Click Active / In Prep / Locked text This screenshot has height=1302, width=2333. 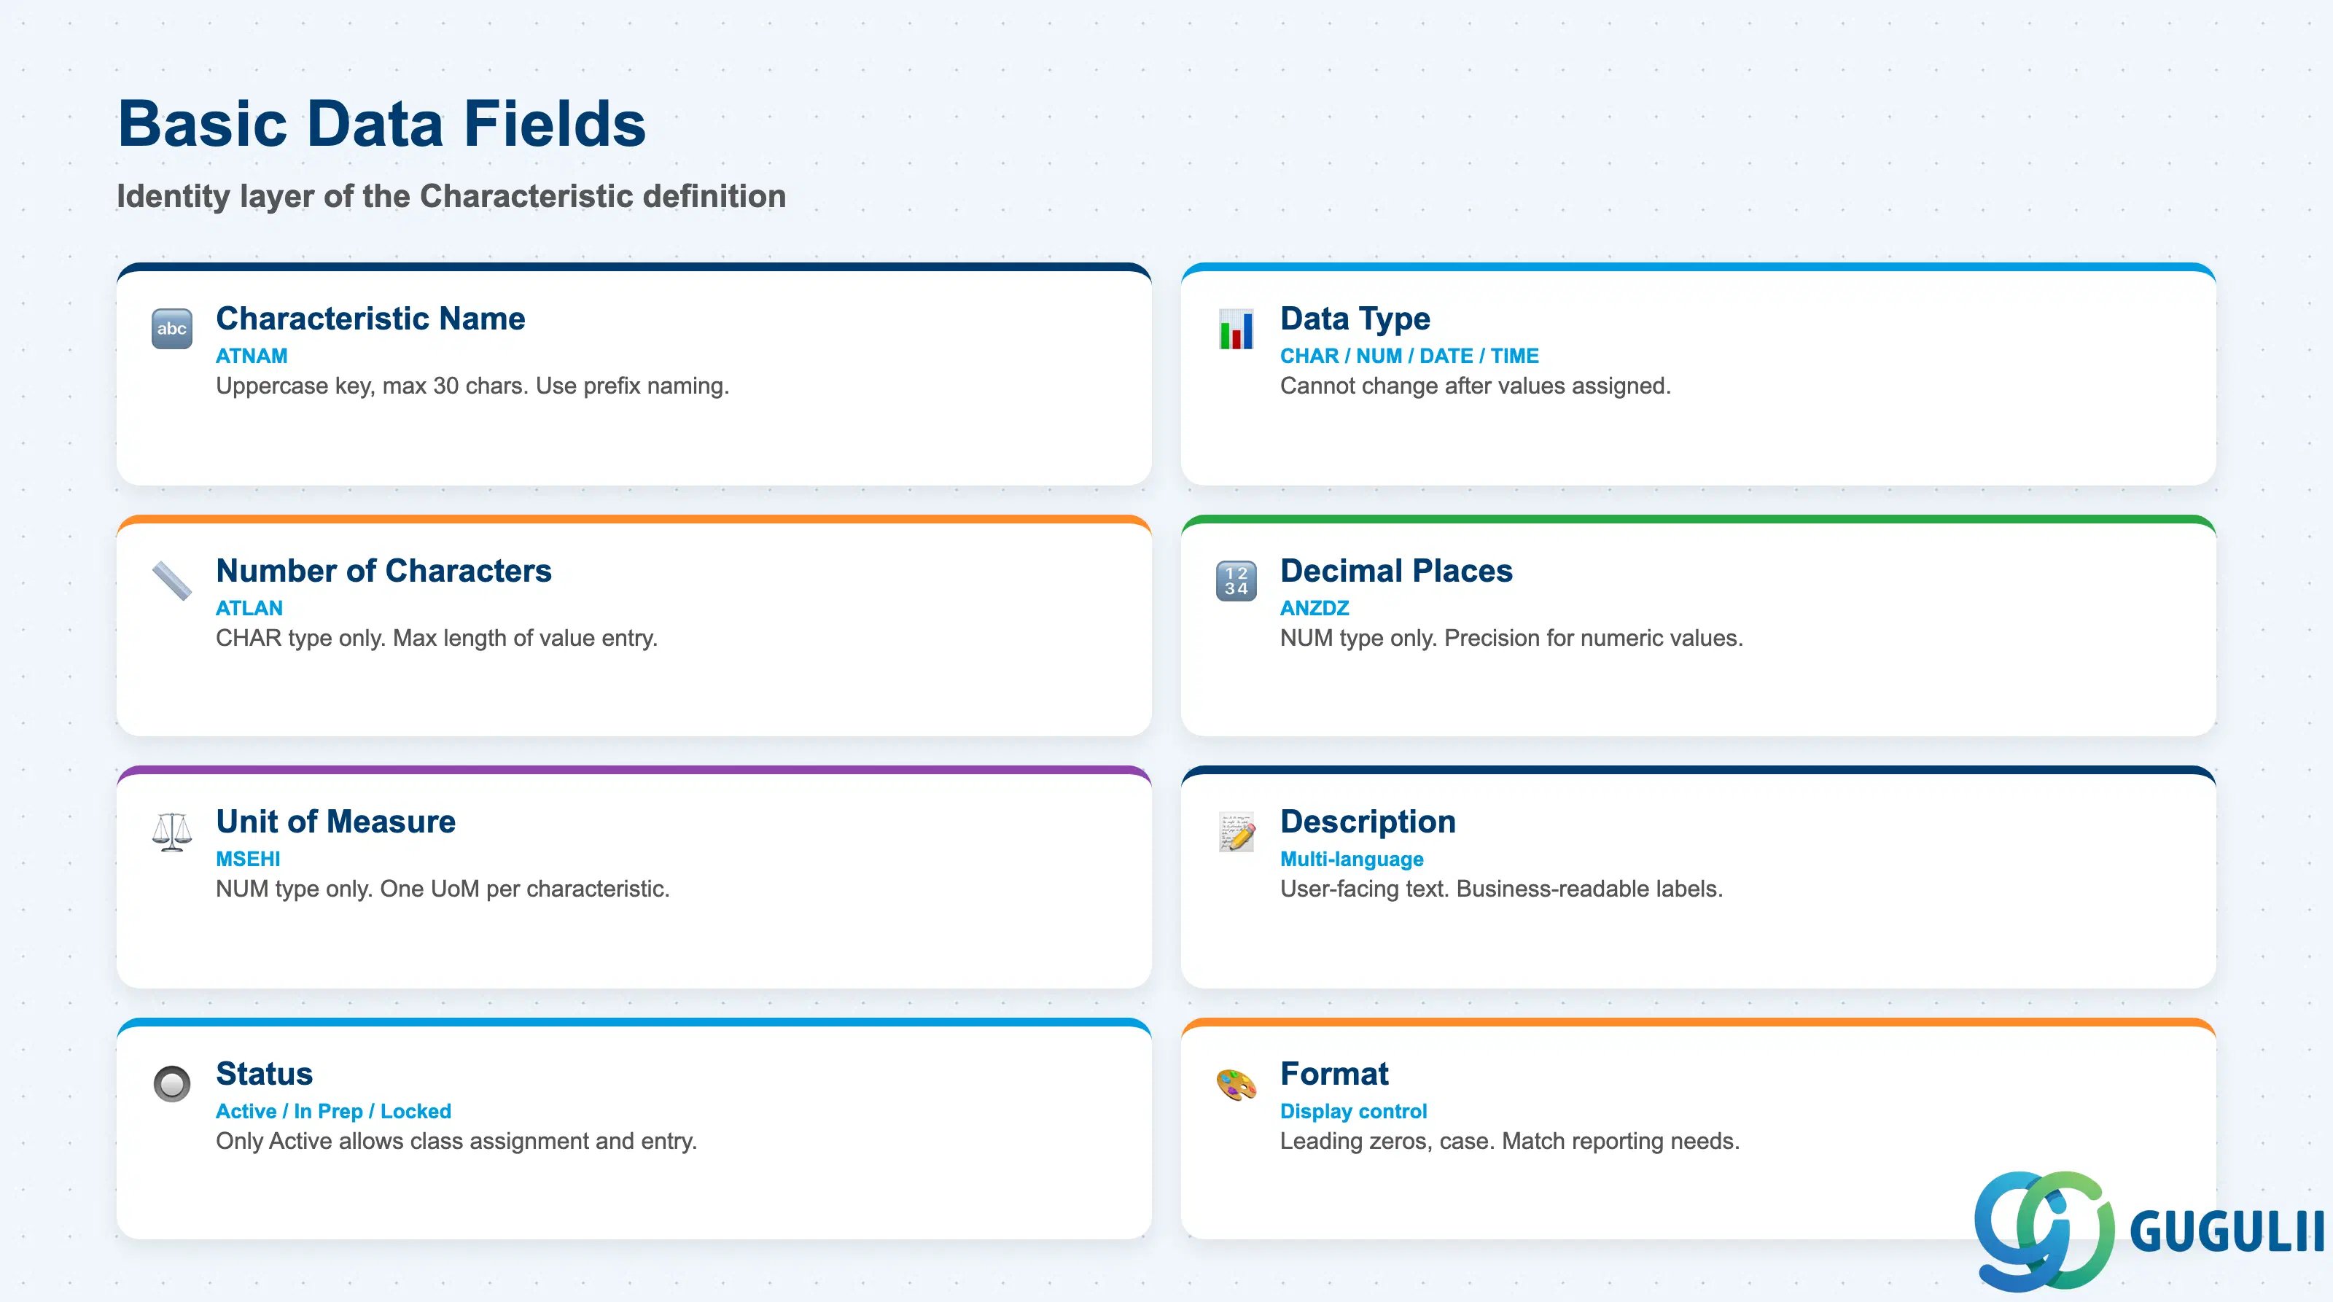tap(332, 1111)
